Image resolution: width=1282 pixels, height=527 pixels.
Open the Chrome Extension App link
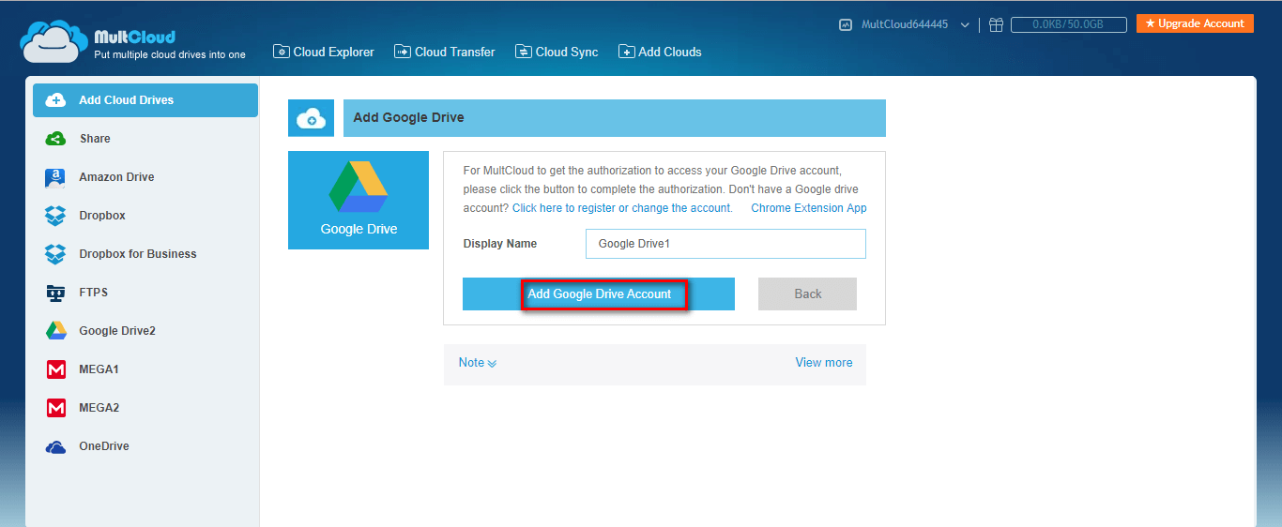pyautogui.click(x=809, y=208)
